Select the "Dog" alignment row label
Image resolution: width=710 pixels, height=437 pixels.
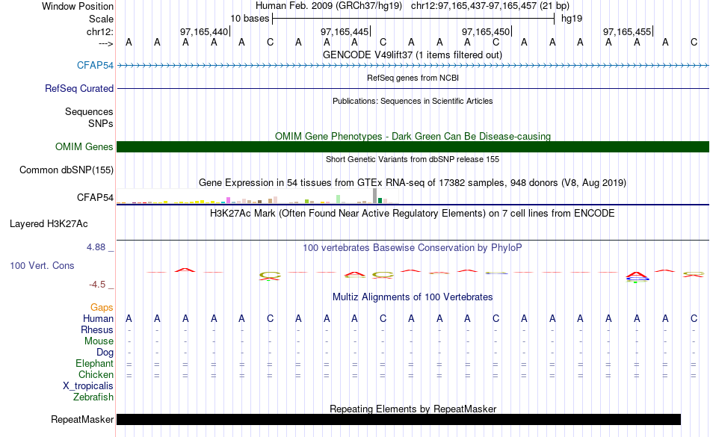coord(105,352)
